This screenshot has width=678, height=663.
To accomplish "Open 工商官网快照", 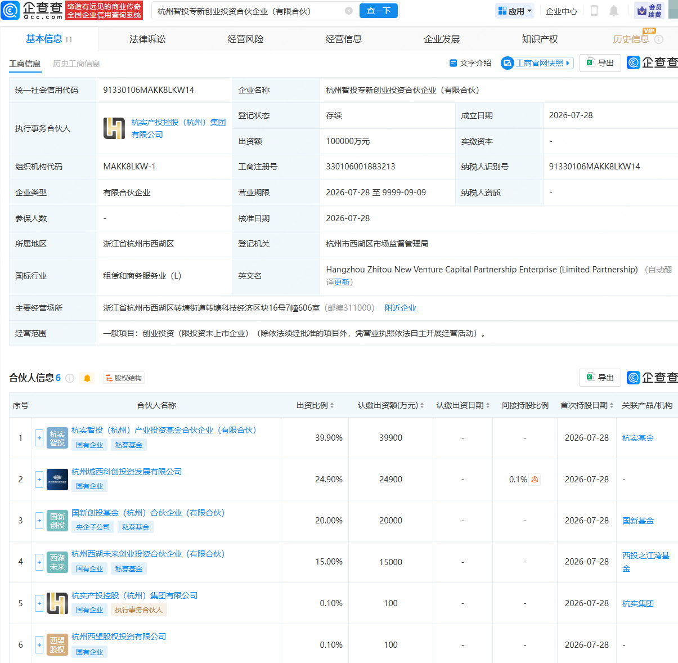I will pos(537,63).
